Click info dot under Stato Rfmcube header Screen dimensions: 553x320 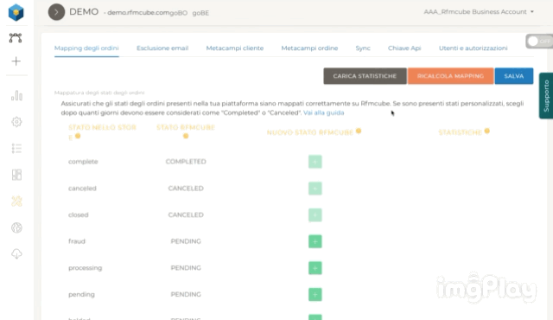(x=186, y=136)
